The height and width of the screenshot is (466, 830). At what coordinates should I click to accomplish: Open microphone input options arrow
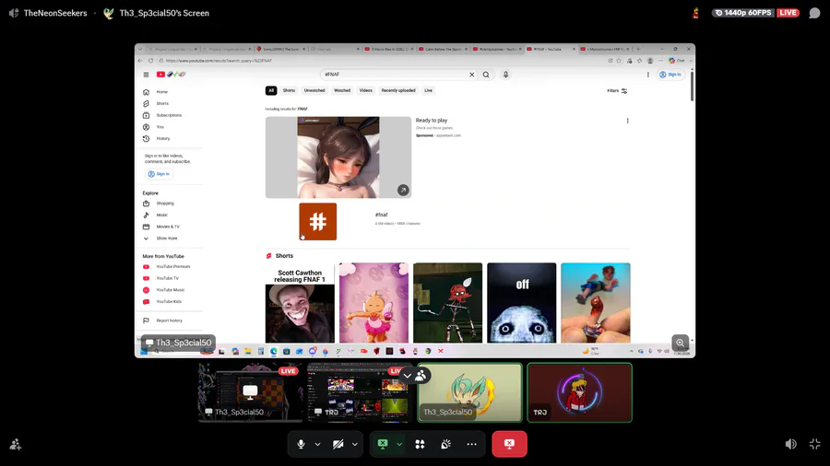point(317,444)
